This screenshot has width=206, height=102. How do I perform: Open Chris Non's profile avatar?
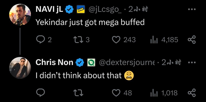click(20, 68)
